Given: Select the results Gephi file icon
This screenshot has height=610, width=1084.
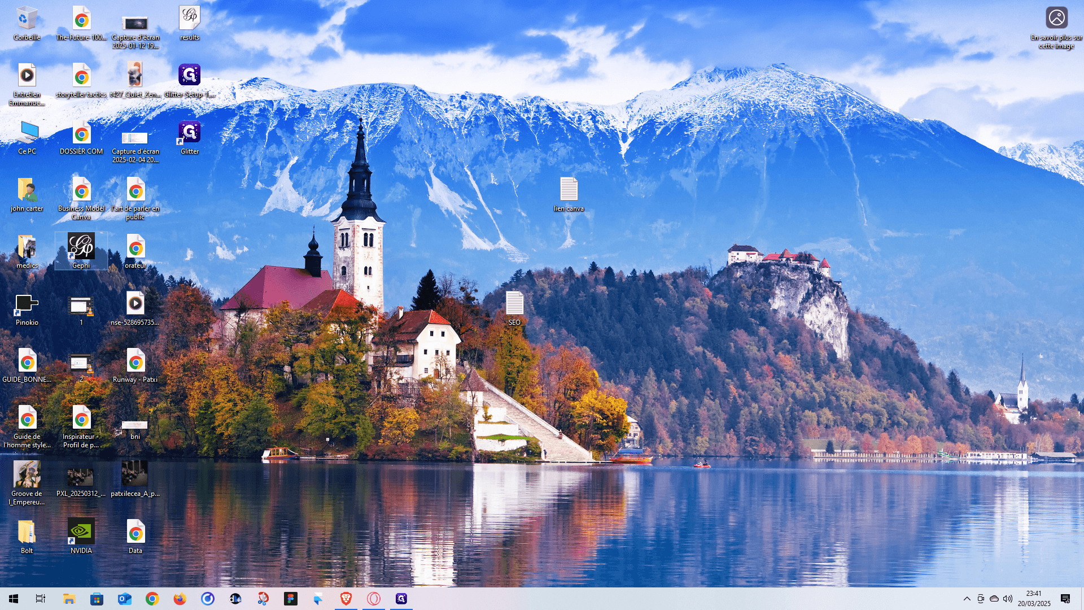Looking at the screenshot, I should (x=190, y=19).
